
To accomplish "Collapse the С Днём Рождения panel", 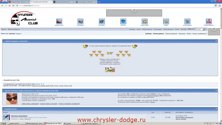I will click(x=216, y=41).
